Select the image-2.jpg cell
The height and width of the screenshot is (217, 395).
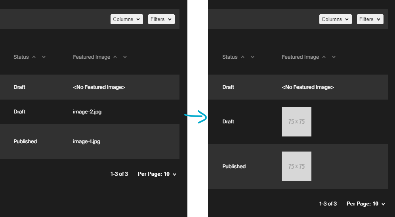point(87,111)
